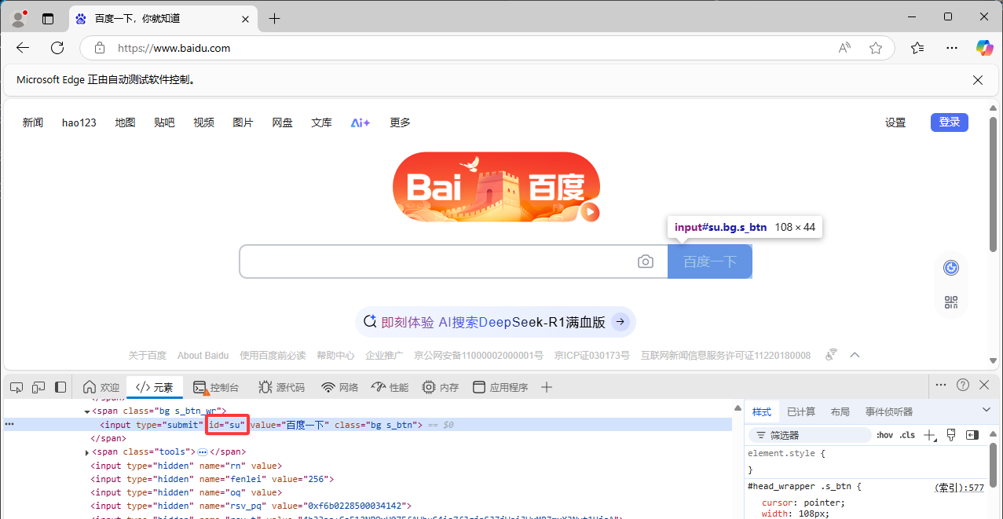
Task: Open Customize and control DevTools menu
Action: (941, 385)
